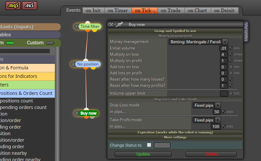Open the on Init events tab
The height and width of the screenshot is (161, 261).
93,10
